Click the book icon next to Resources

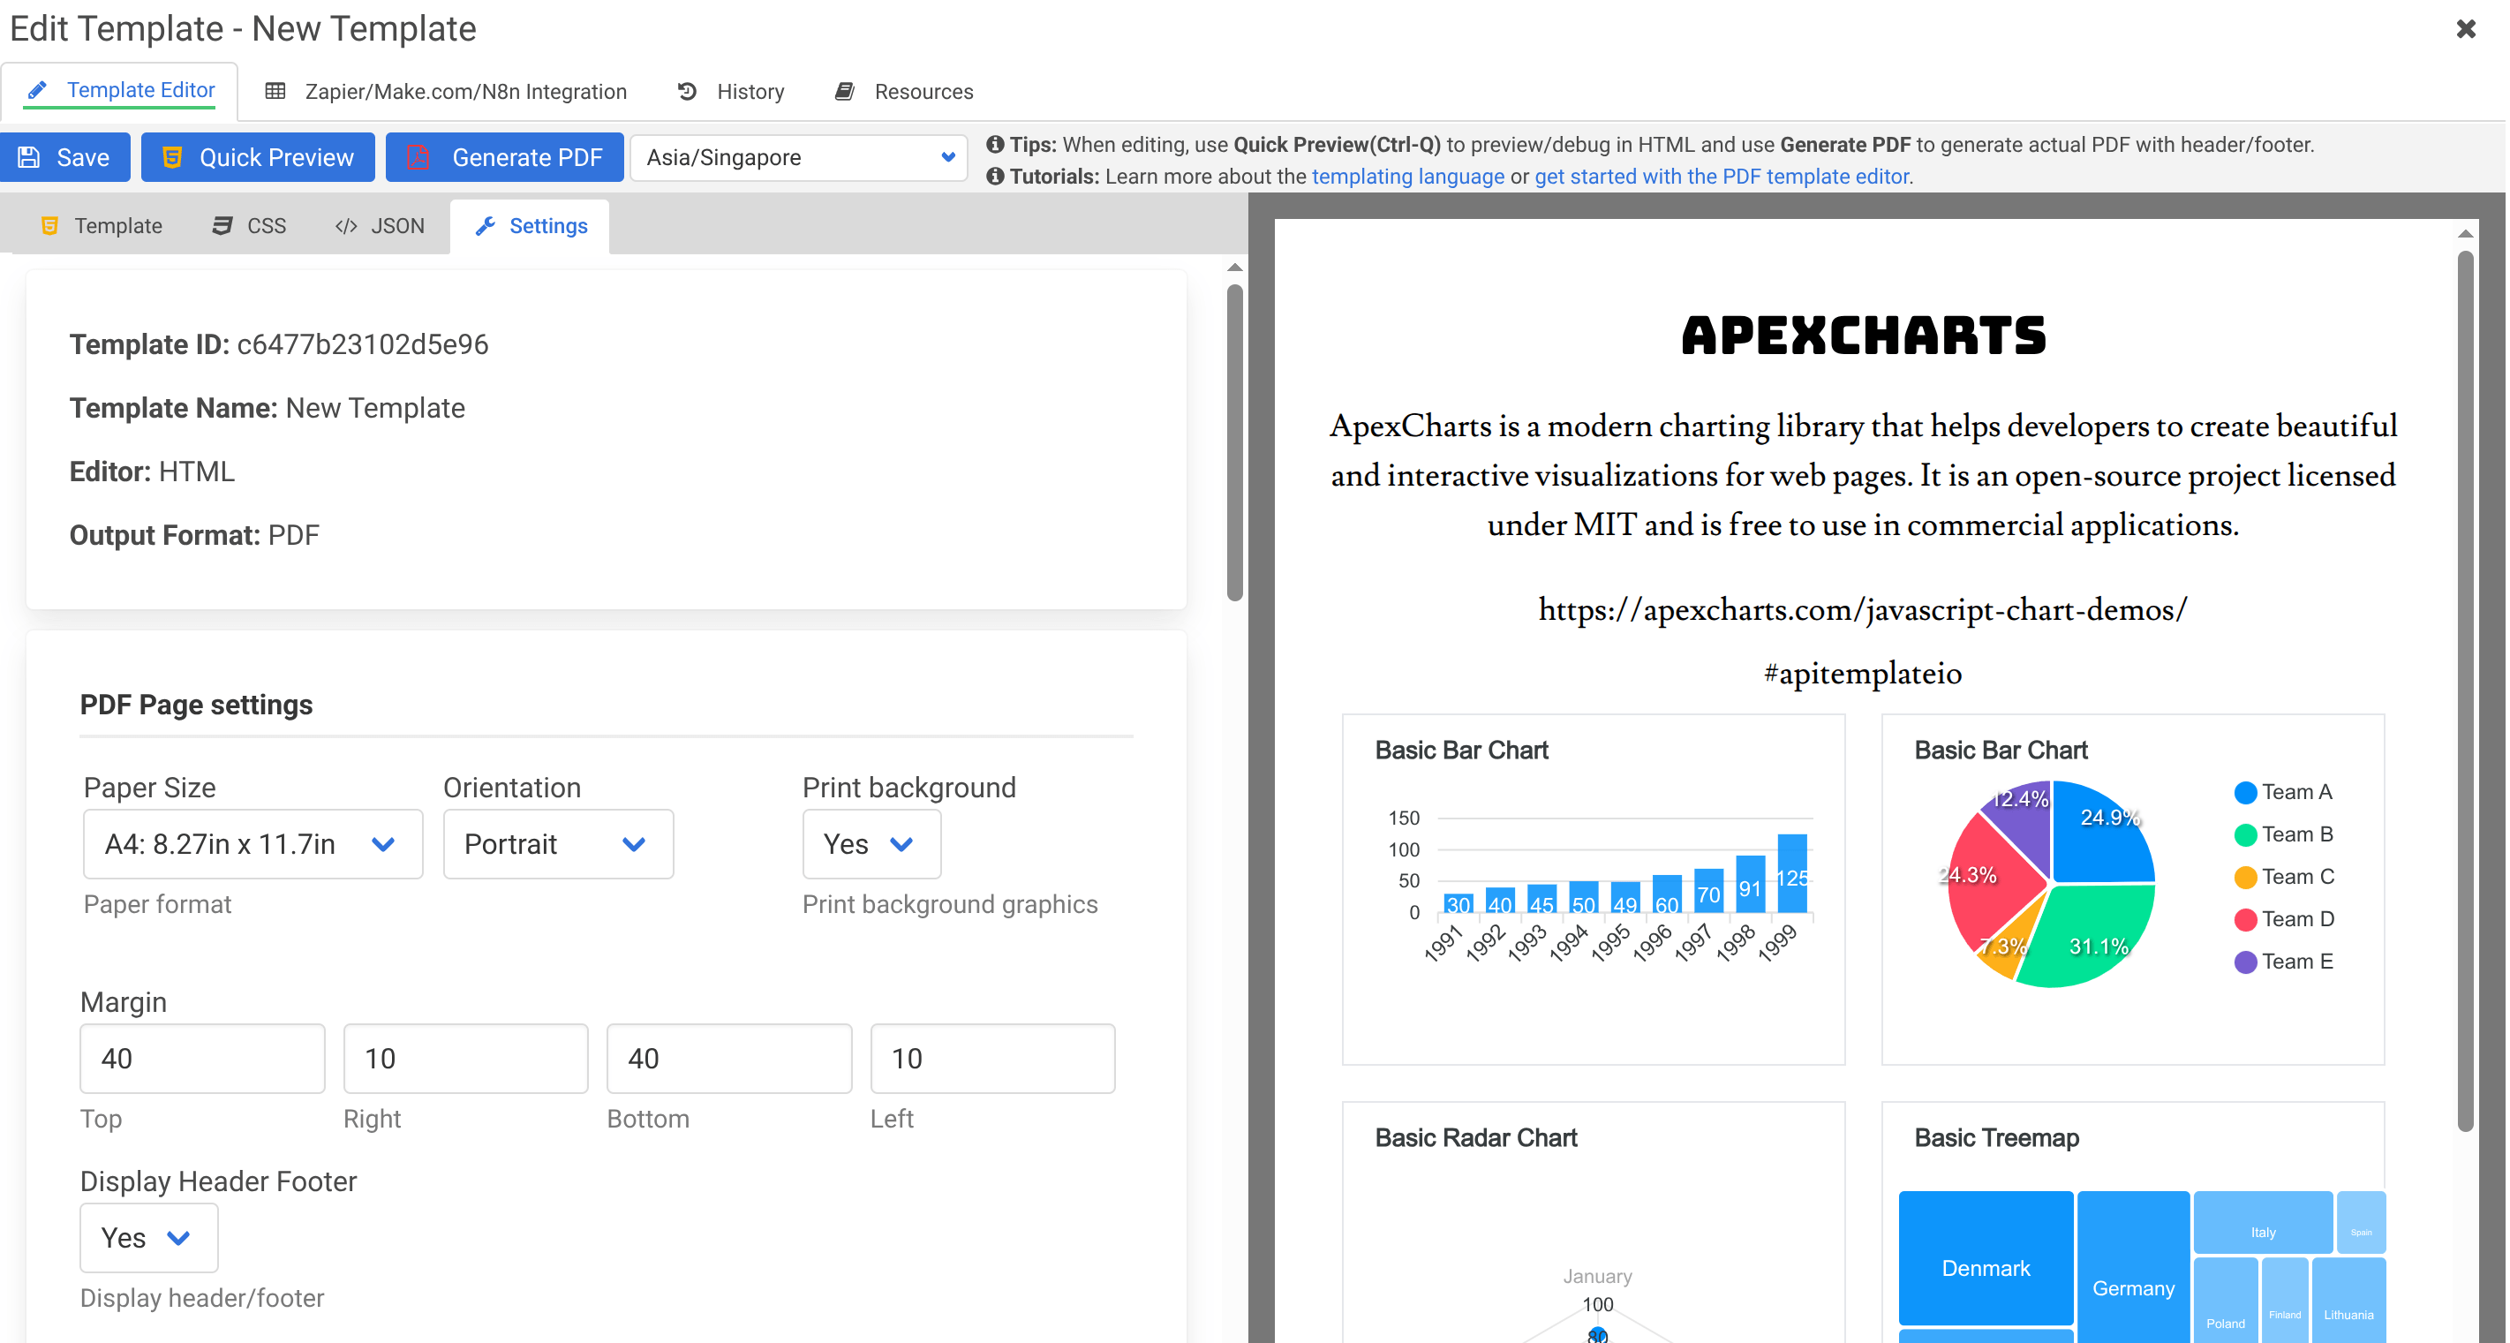845,92
